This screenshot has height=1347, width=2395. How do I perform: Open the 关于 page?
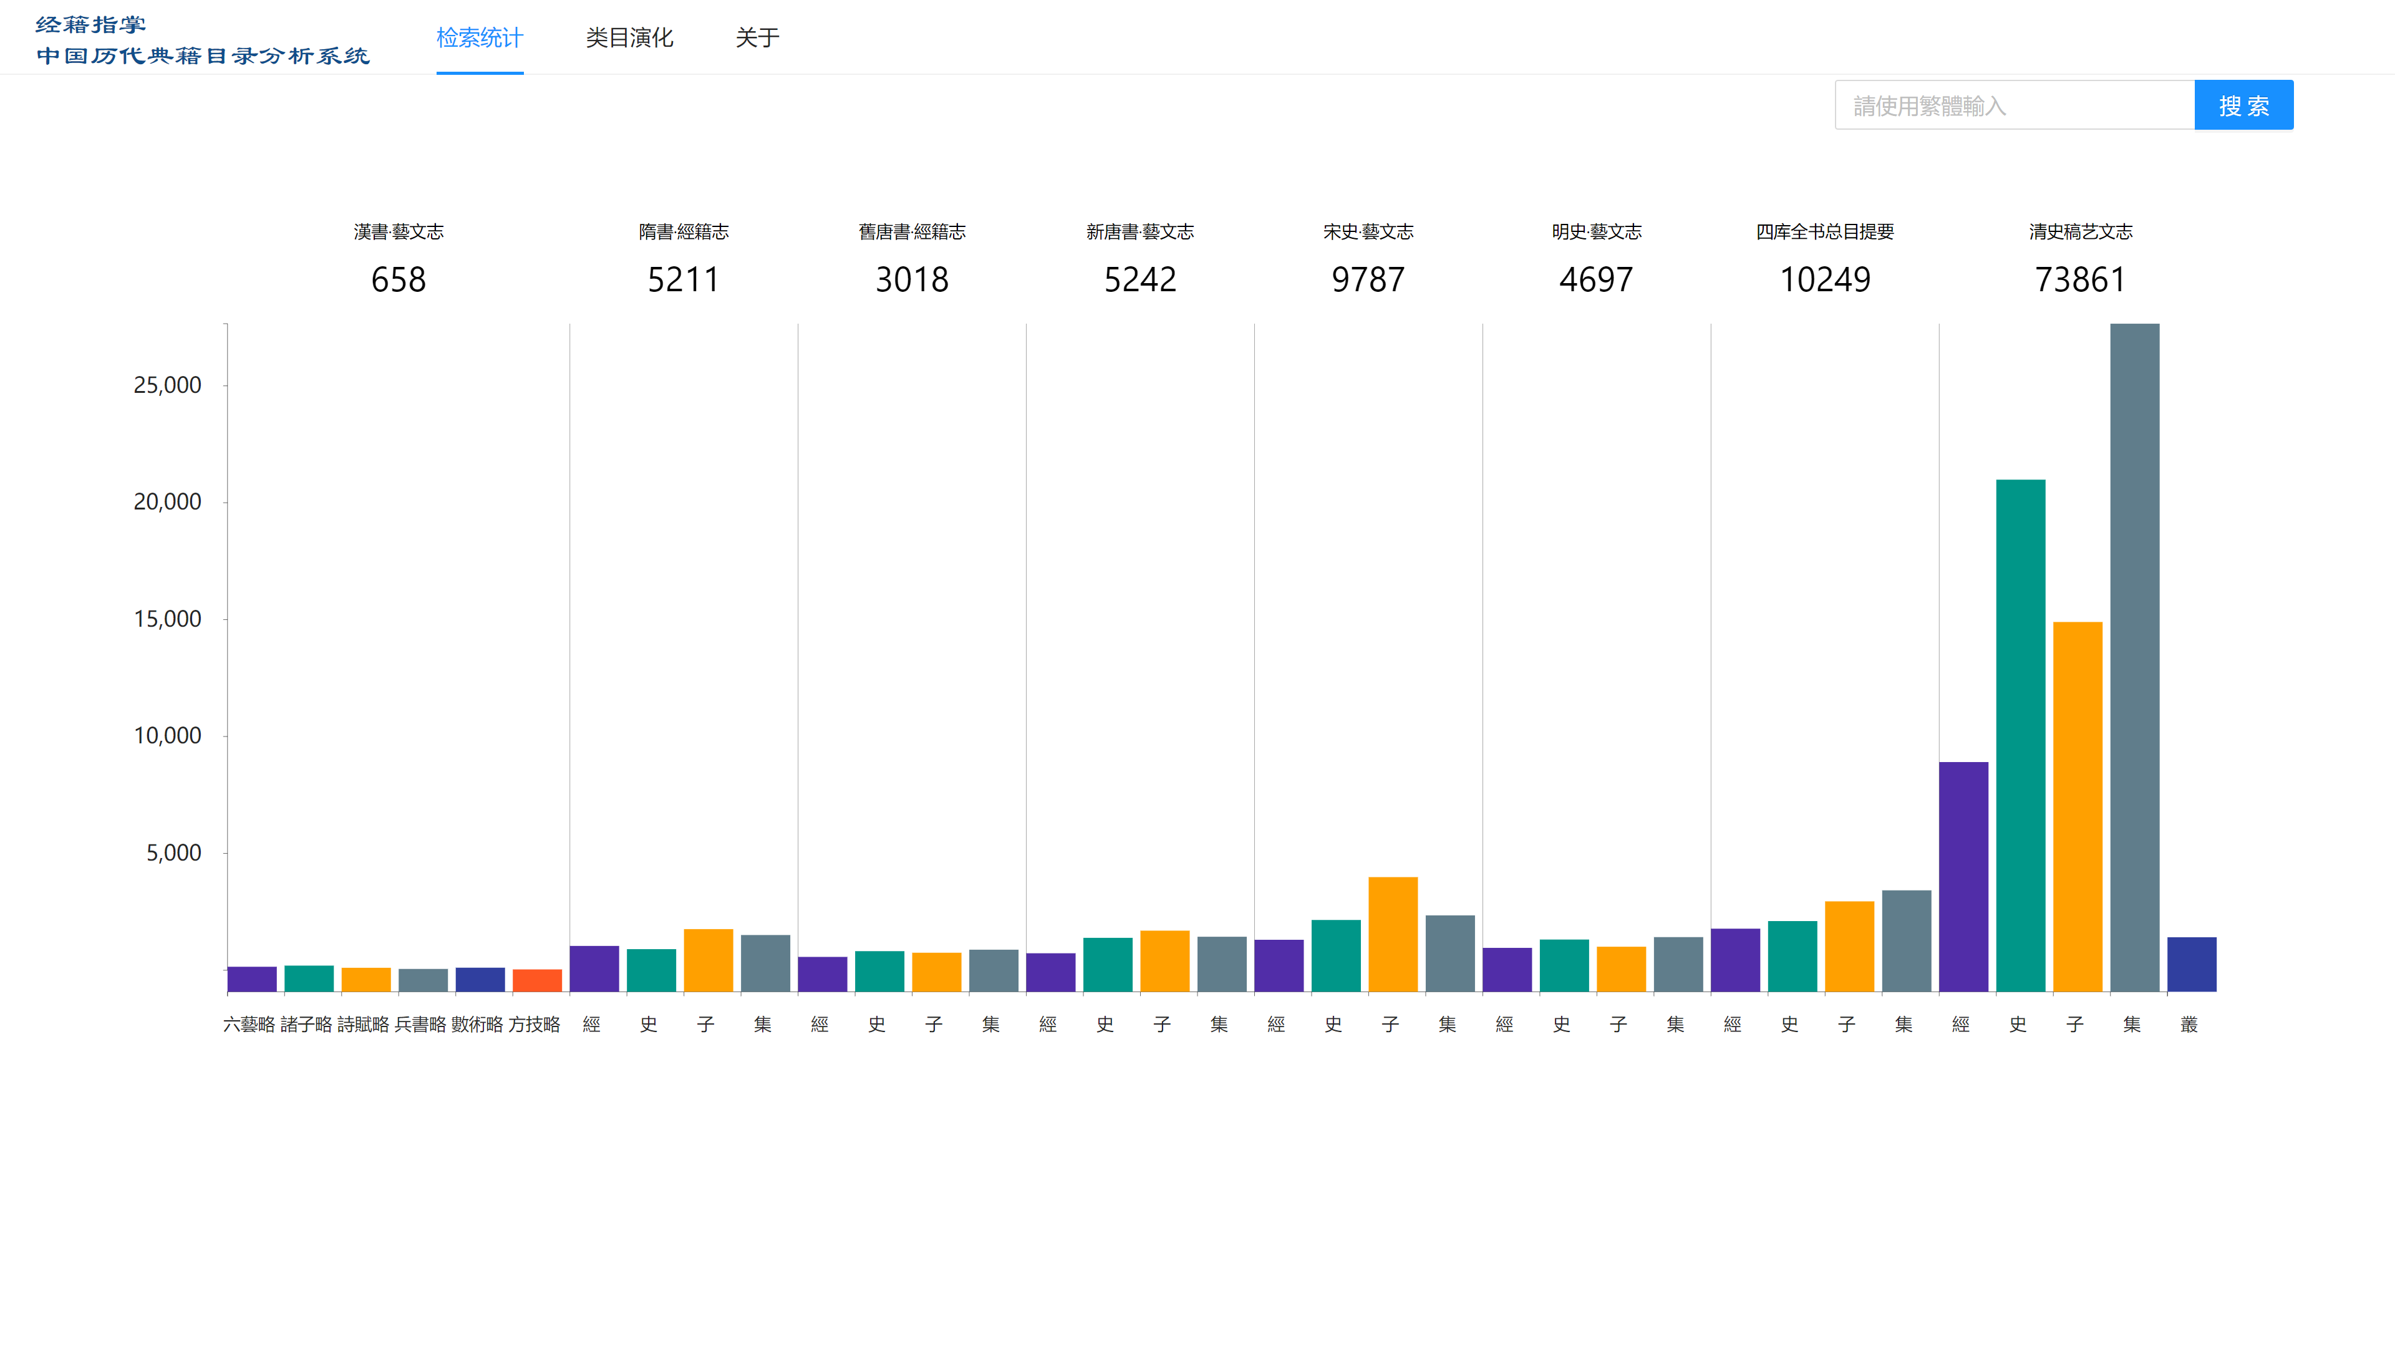(757, 38)
